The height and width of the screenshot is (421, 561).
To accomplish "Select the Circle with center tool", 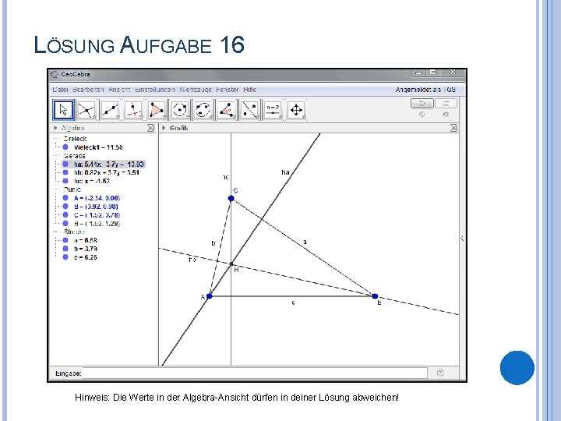I will 180,110.
